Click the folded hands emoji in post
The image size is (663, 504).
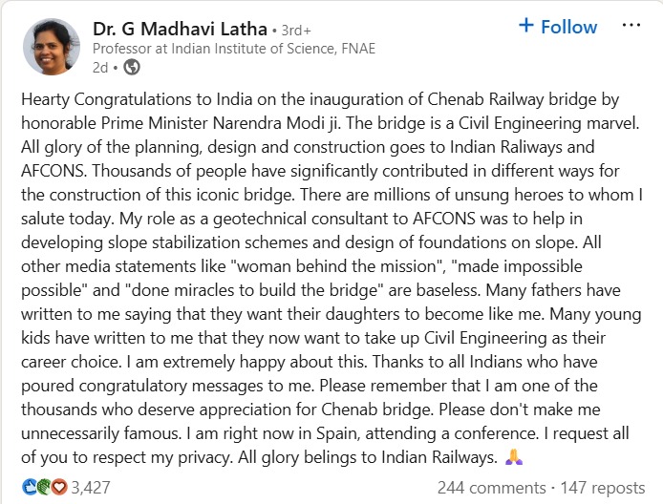pyautogui.click(x=515, y=459)
